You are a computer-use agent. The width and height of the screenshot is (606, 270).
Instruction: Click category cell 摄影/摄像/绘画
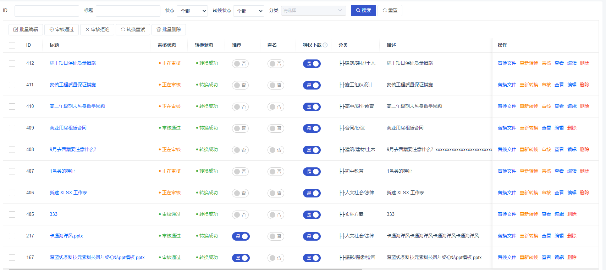[357, 257]
